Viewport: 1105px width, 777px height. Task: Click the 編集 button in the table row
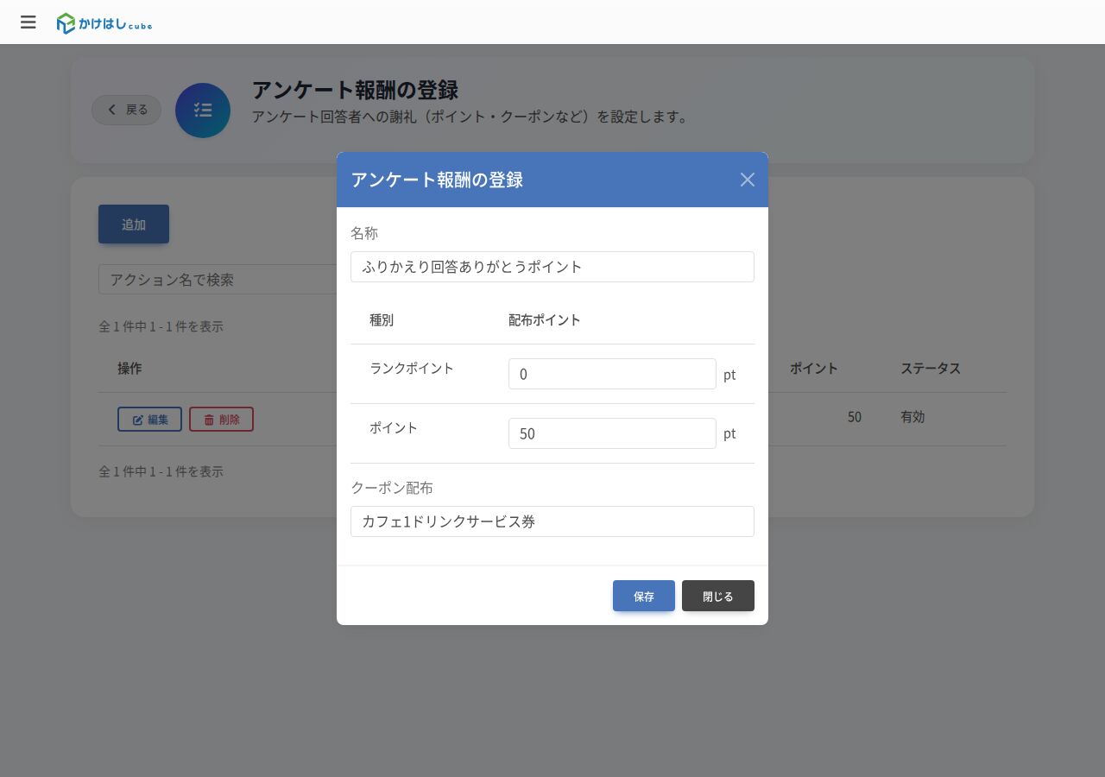tap(149, 420)
